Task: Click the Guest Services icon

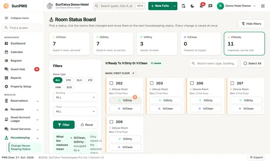Action: [x=6, y=129]
